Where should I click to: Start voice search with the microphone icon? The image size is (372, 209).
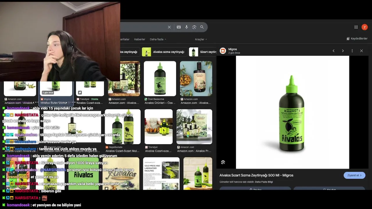tap(187, 27)
